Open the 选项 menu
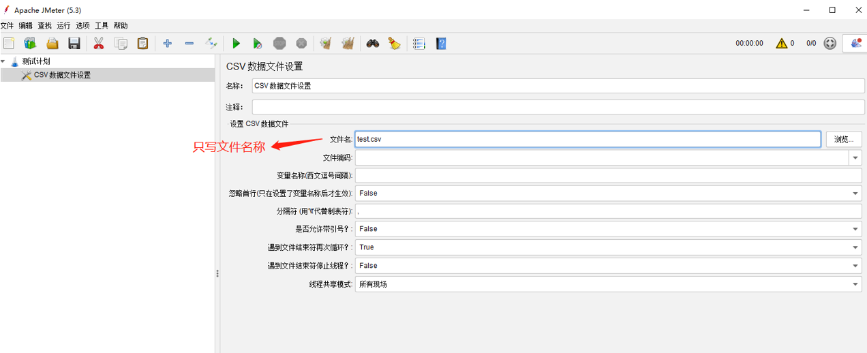This screenshot has width=867, height=353. point(83,25)
